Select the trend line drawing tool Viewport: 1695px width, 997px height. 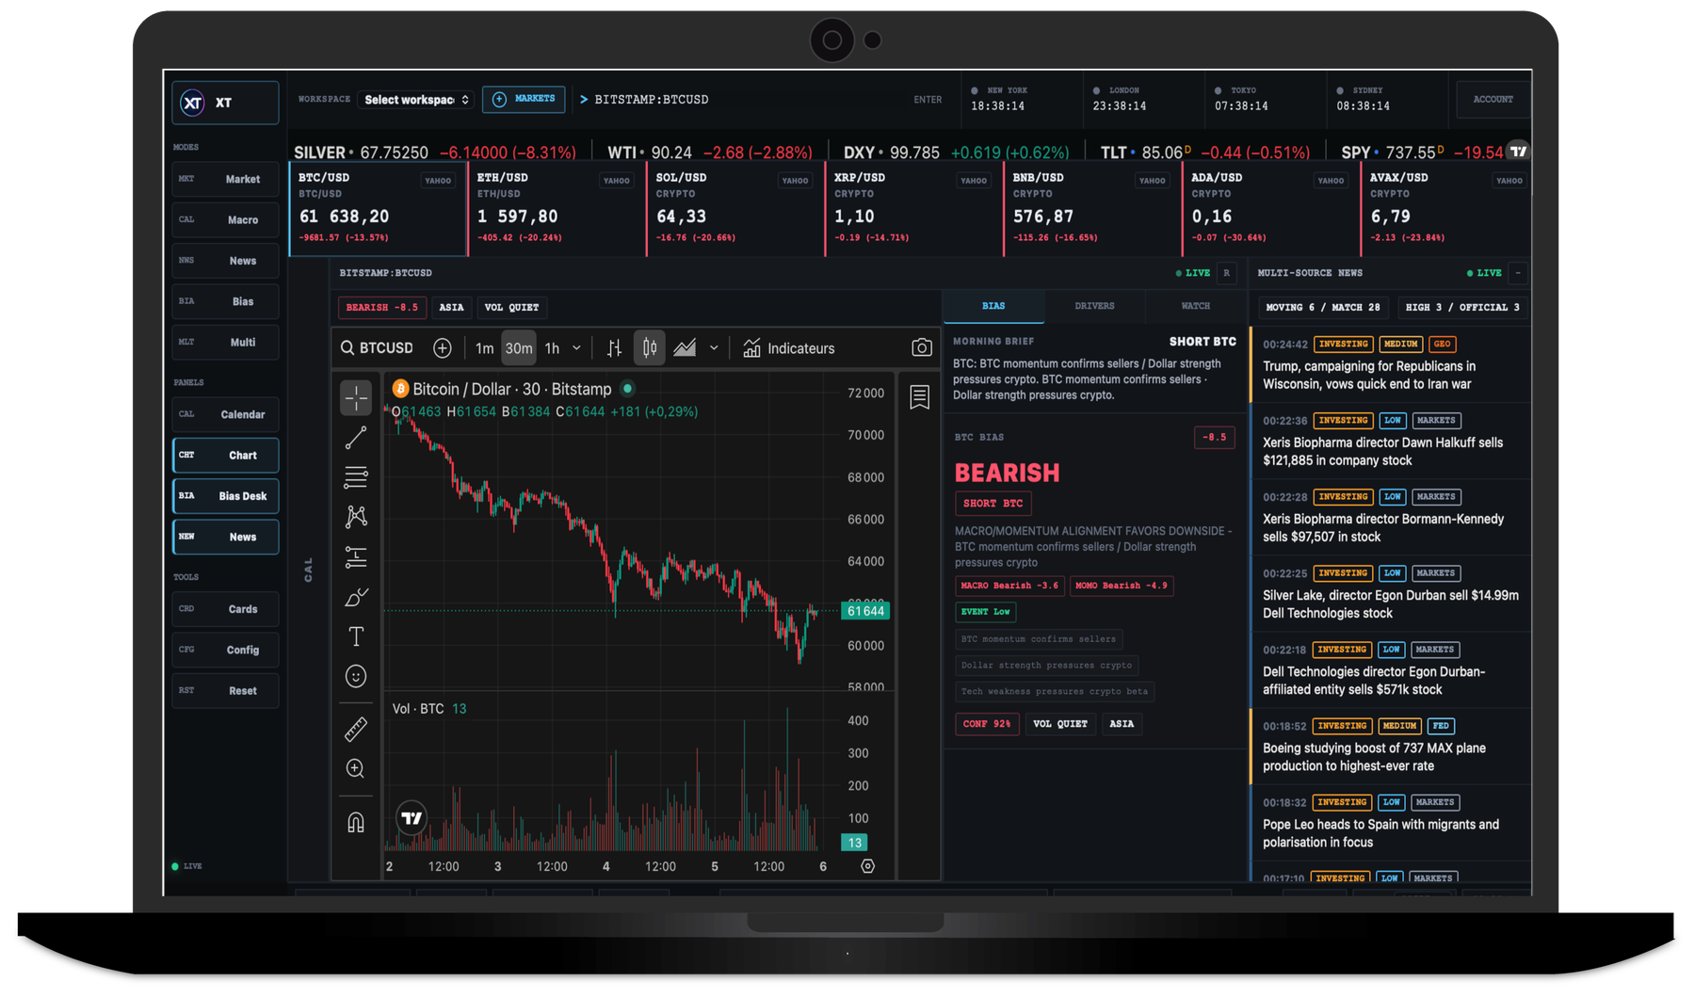356,438
